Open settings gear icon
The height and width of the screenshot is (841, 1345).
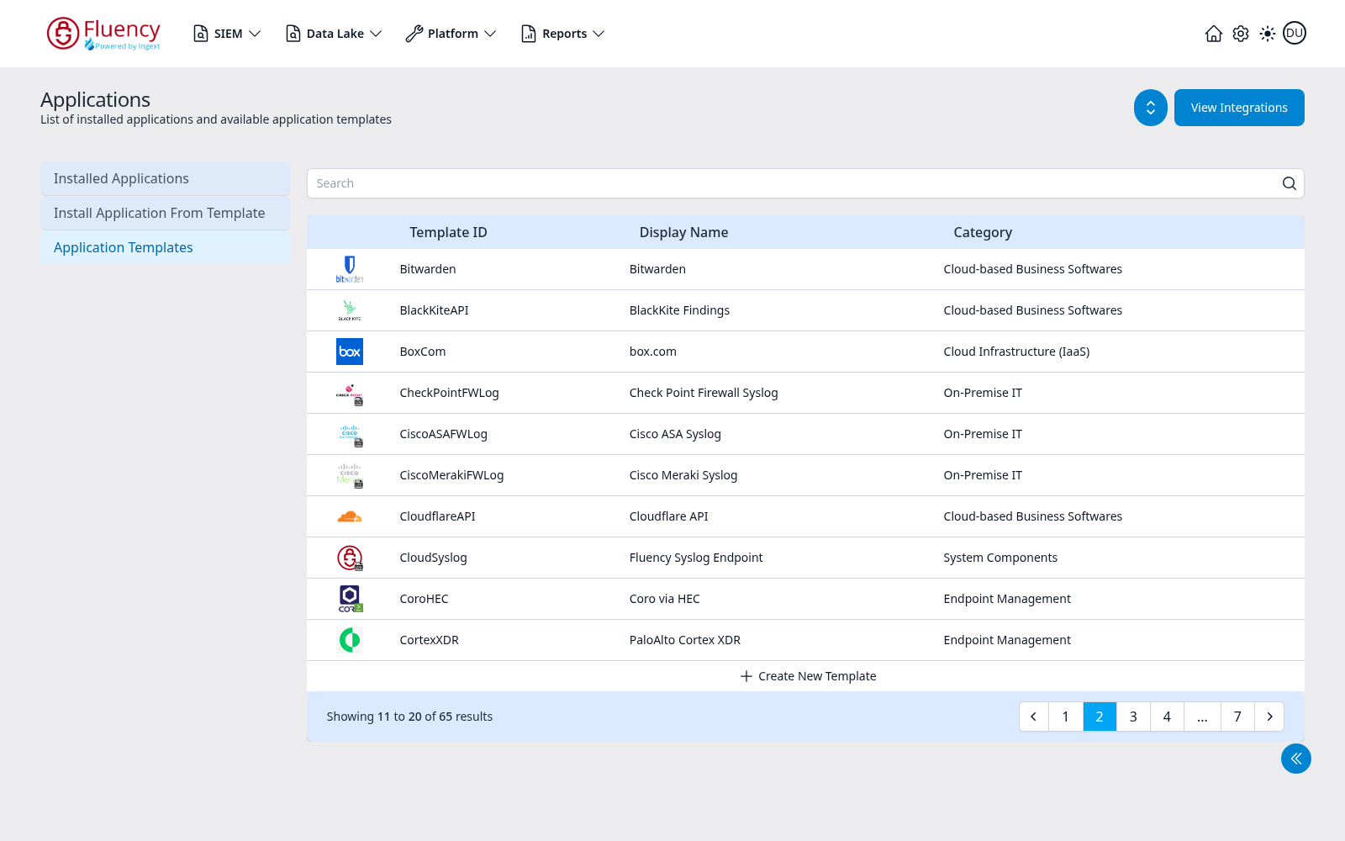coord(1241,34)
